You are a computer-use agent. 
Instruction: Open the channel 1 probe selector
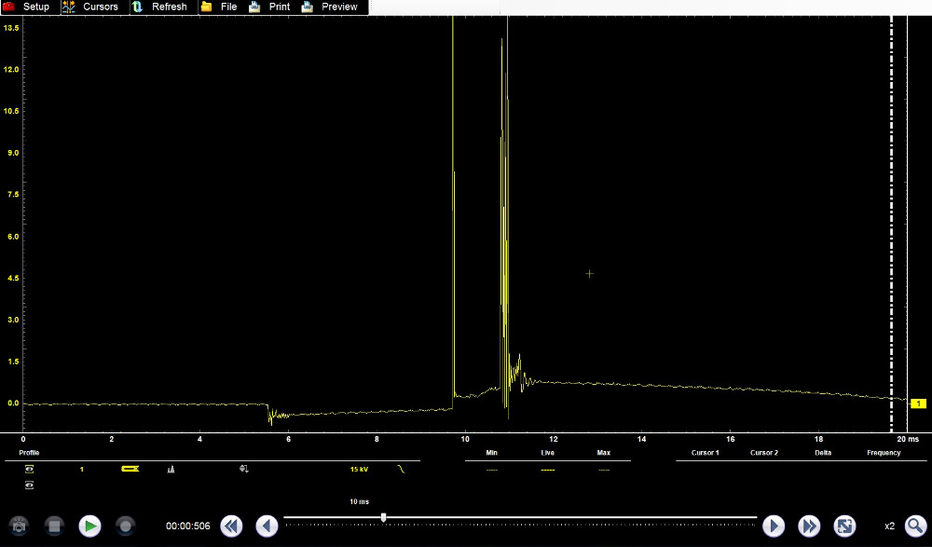point(130,469)
